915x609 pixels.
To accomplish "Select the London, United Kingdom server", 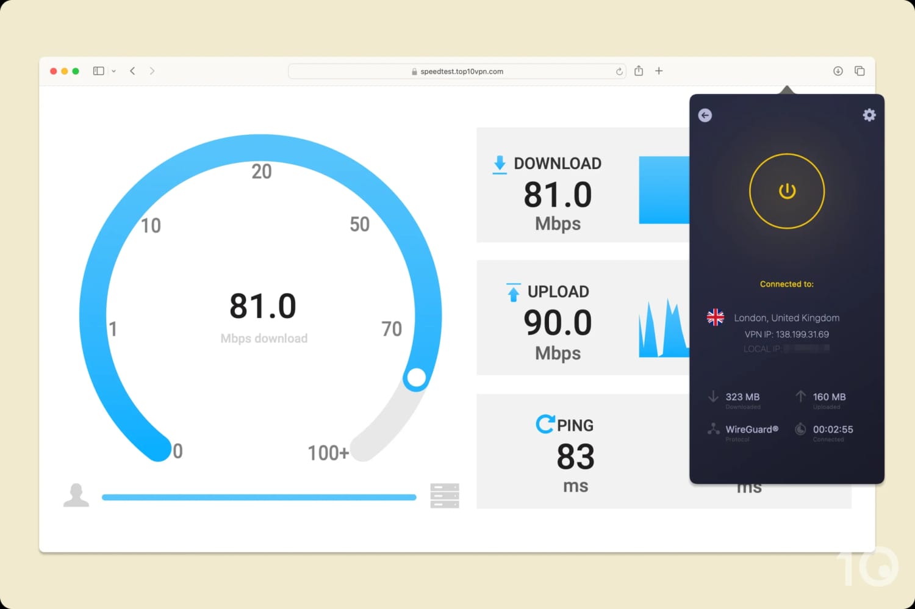I will click(787, 318).
